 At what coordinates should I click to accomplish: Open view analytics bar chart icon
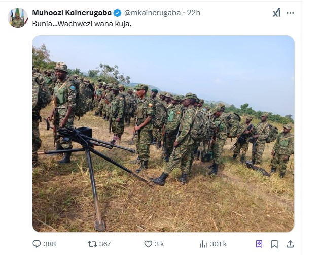204,244
